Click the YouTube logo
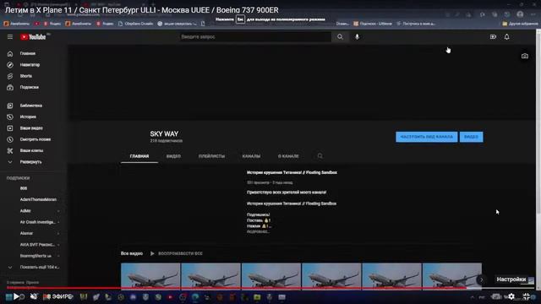 (34, 37)
